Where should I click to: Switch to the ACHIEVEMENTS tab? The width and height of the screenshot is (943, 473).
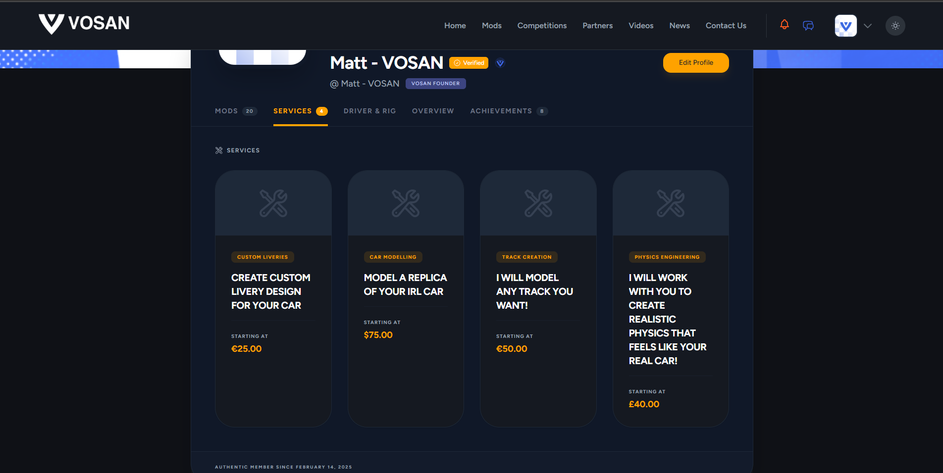(509, 111)
